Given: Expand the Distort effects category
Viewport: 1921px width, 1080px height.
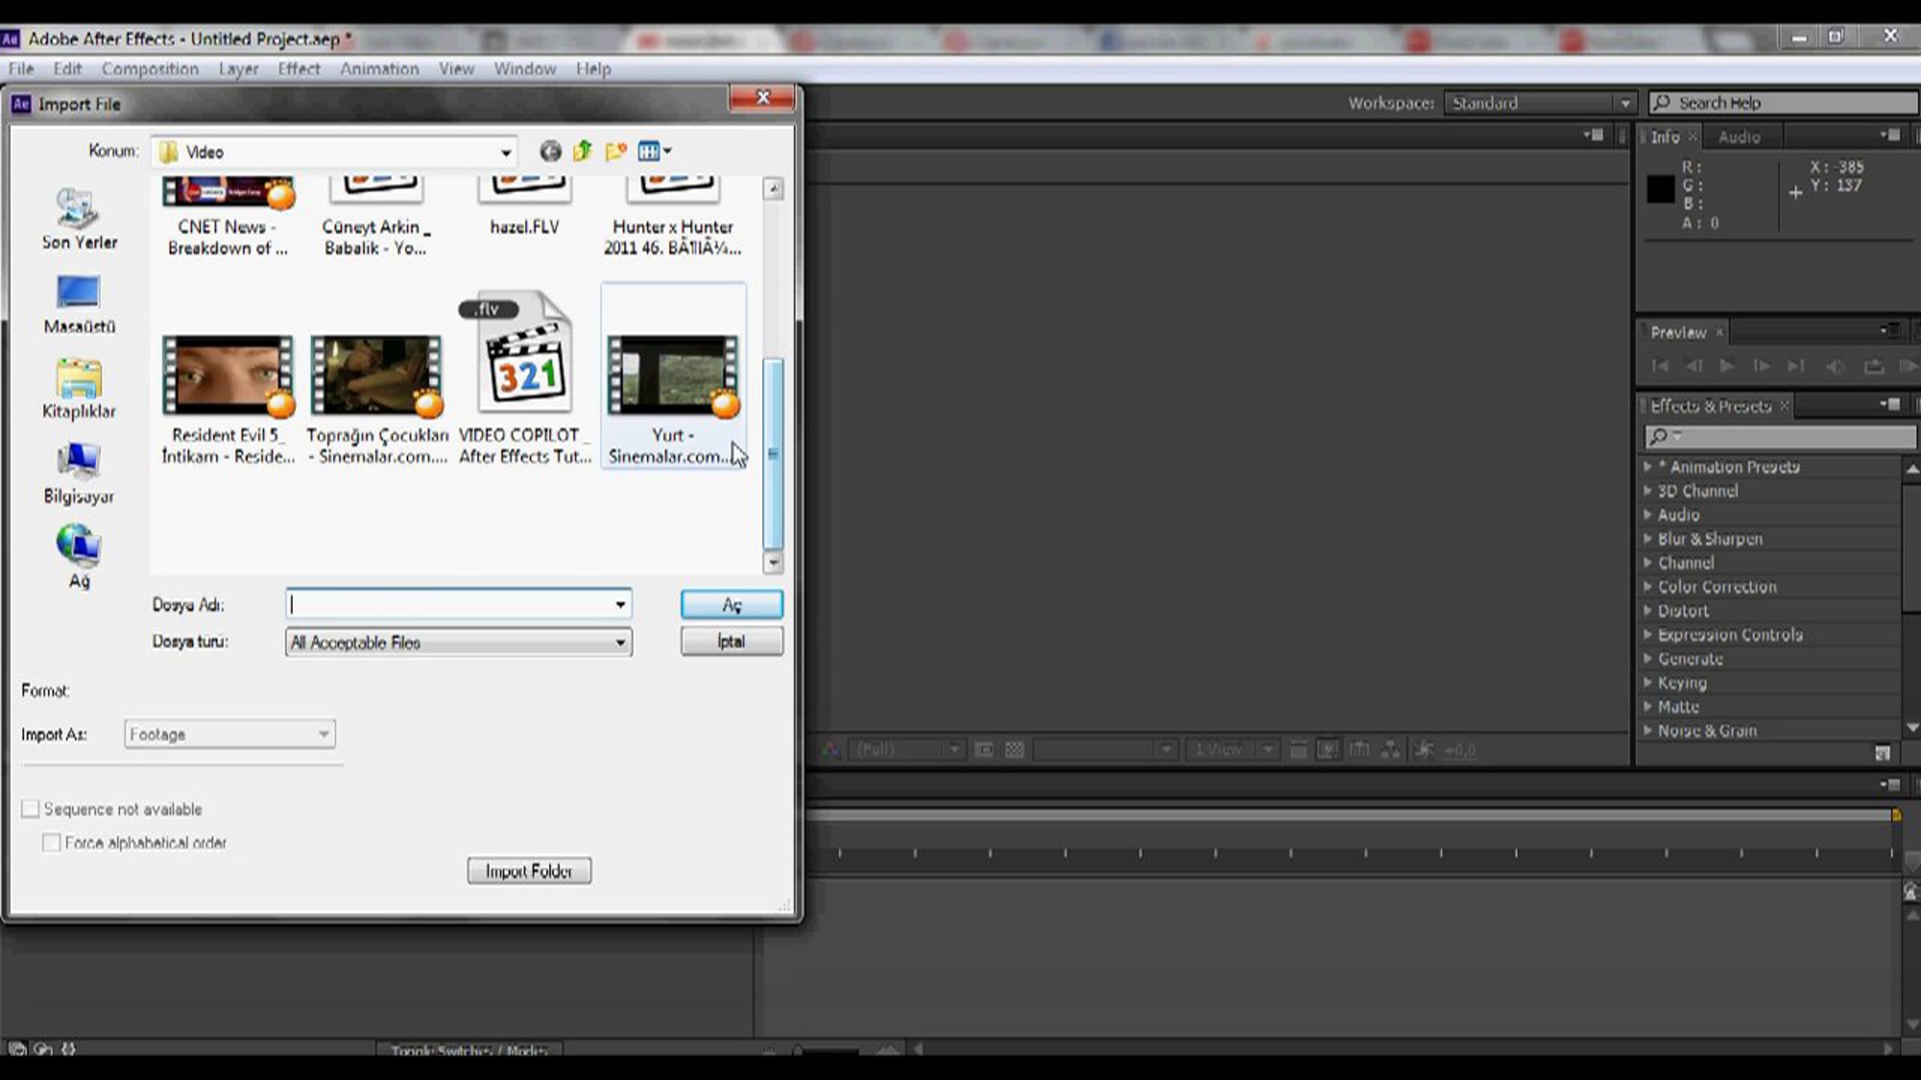Looking at the screenshot, I should coord(1648,610).
